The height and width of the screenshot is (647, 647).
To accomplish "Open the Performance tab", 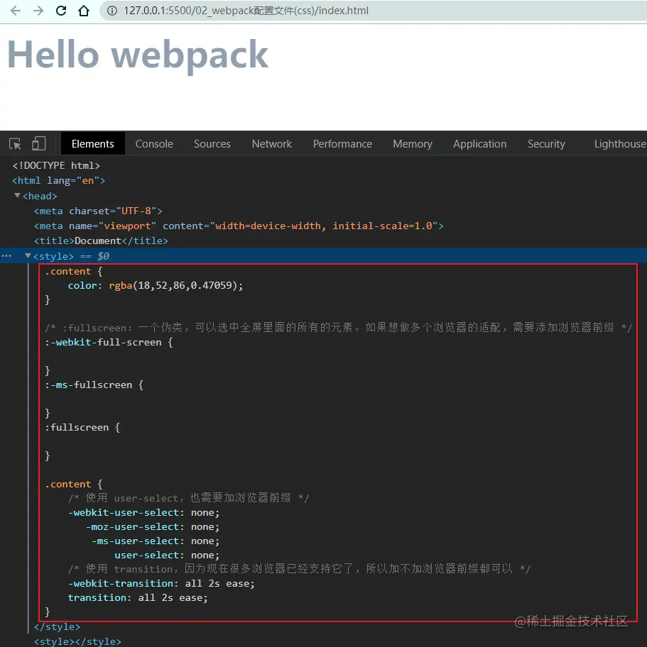I will 342,143.
